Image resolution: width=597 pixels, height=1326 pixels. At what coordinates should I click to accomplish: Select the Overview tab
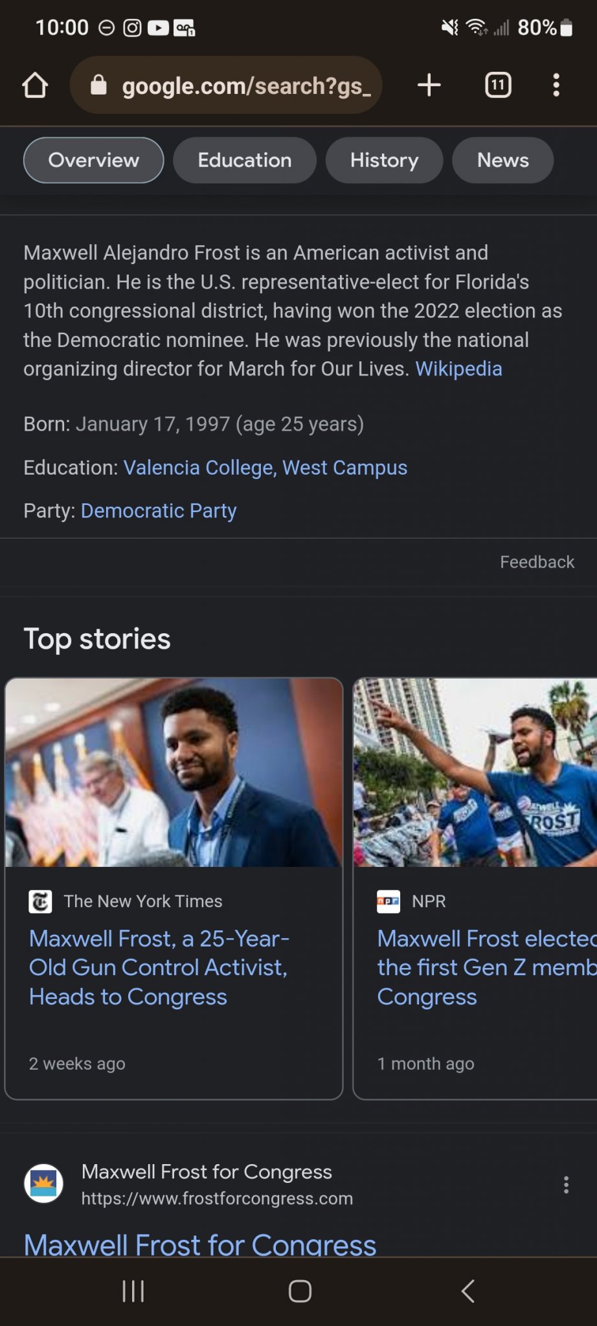point(94,160)
